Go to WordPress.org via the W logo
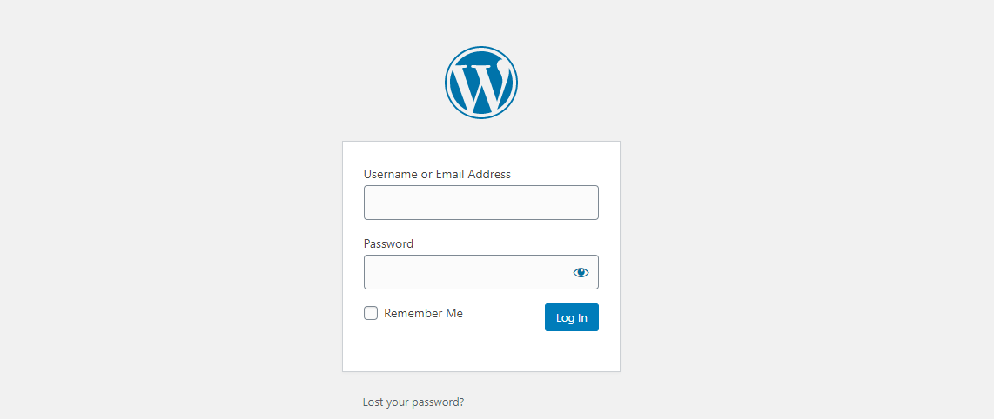Screen dimensions: 994x419 [481, 83]
